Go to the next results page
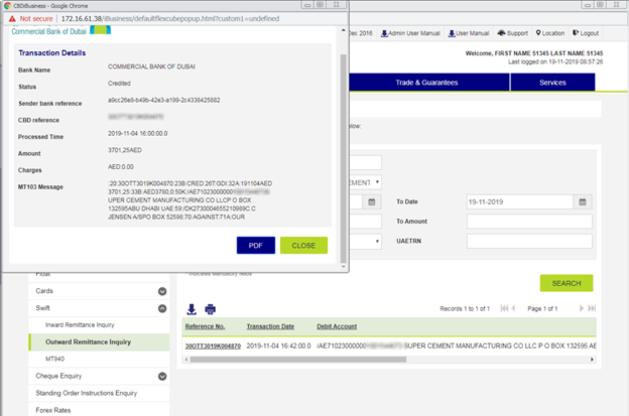Viewport: 629px width, 416px height. click(x=581, y=308)
